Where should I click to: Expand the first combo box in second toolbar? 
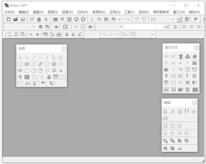coord(34,27)
